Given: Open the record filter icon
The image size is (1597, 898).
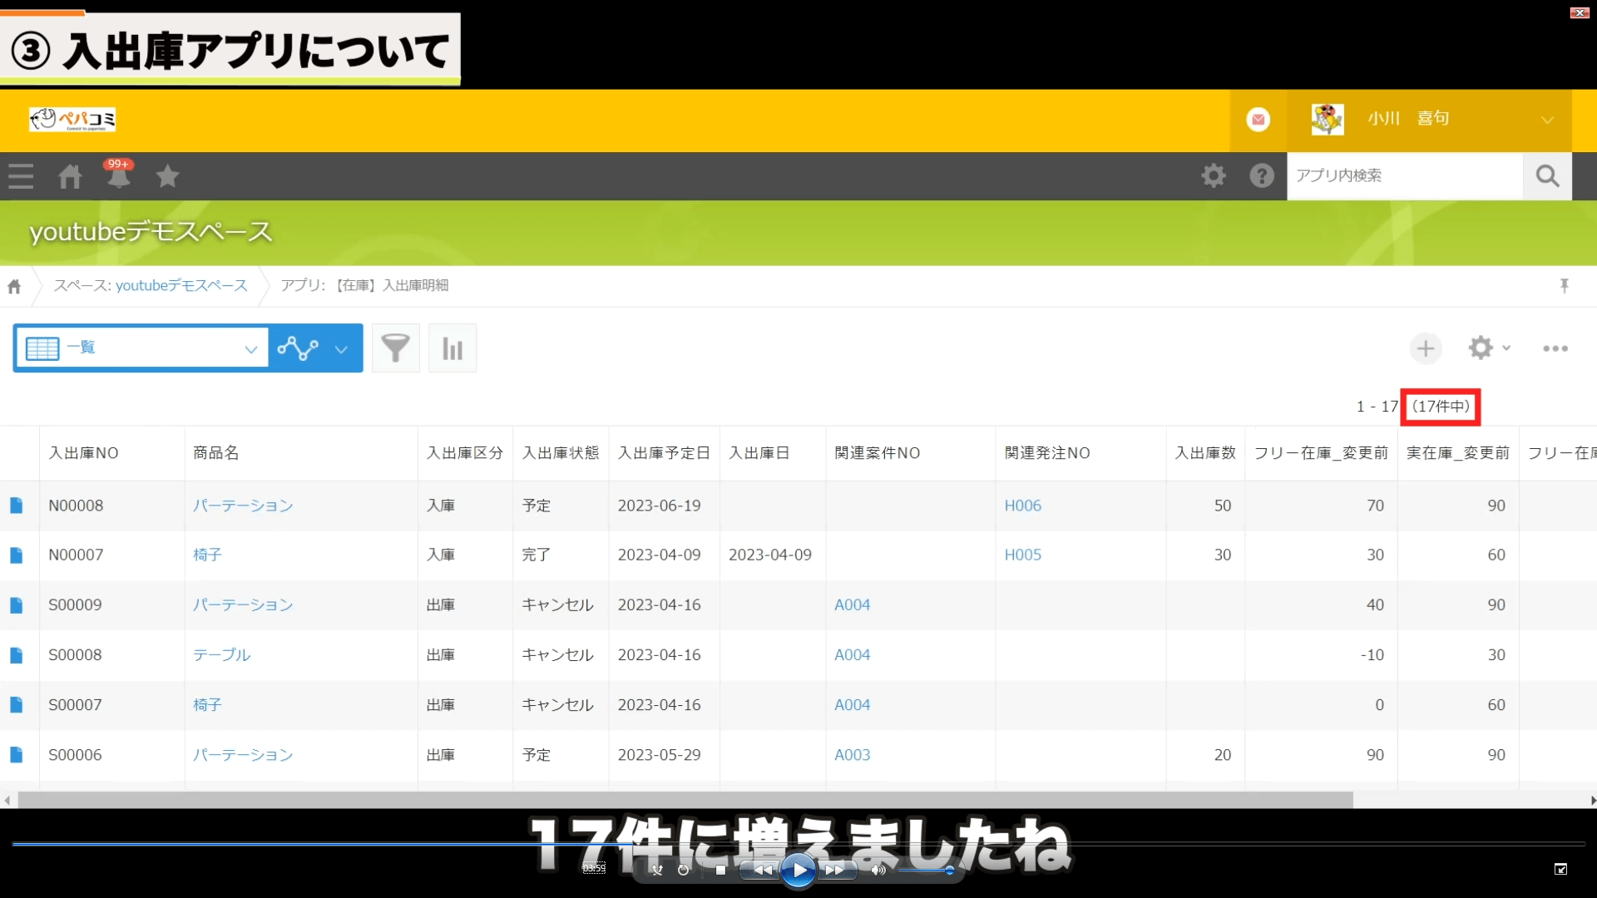Looking at the screenshot, I should click(395, 348).
